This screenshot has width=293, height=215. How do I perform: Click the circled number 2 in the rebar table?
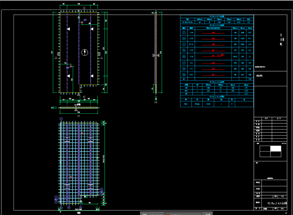pos(184,44)
